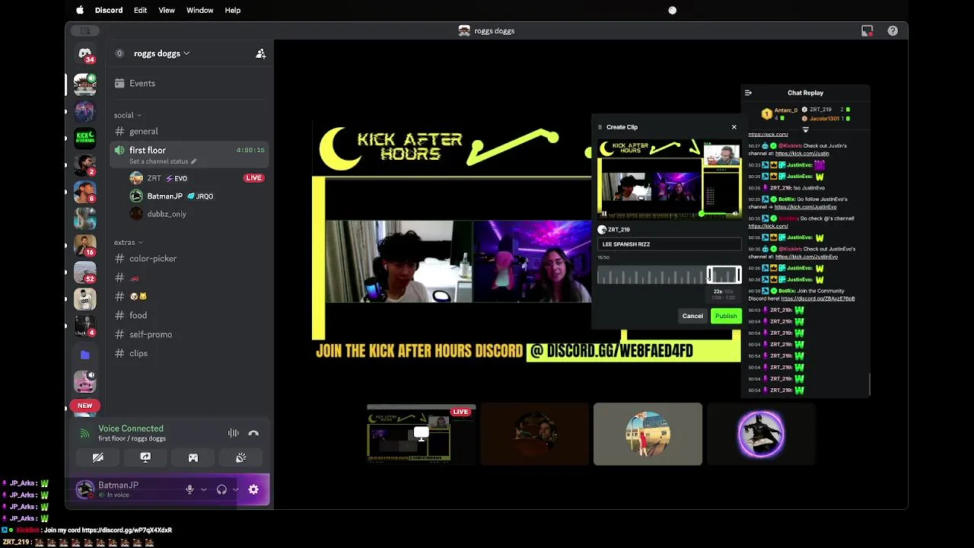The image size is (974, 548).
Task: Click the drag handle on Create Clip
Action: [x=600, y=127]
